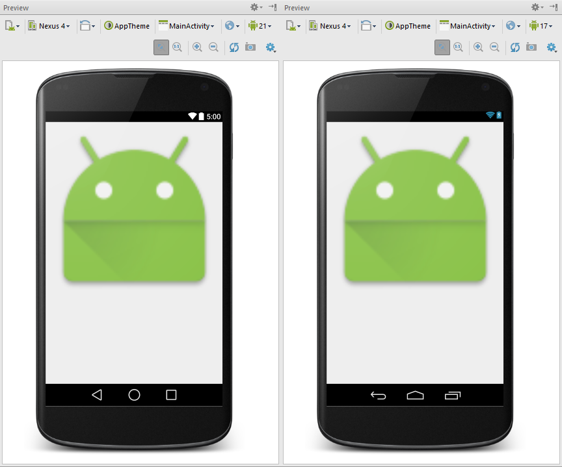562x467 pixels.
Task: Toggle zoom-to-fit in API 17 preview pane
Action: tap(442, 47)
